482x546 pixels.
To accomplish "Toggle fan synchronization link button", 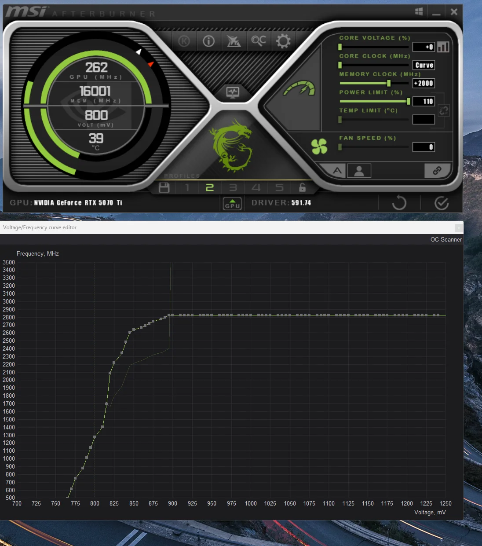I will point(437,170).
